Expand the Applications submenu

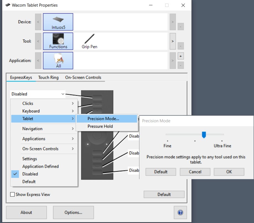tap(44, 139)
